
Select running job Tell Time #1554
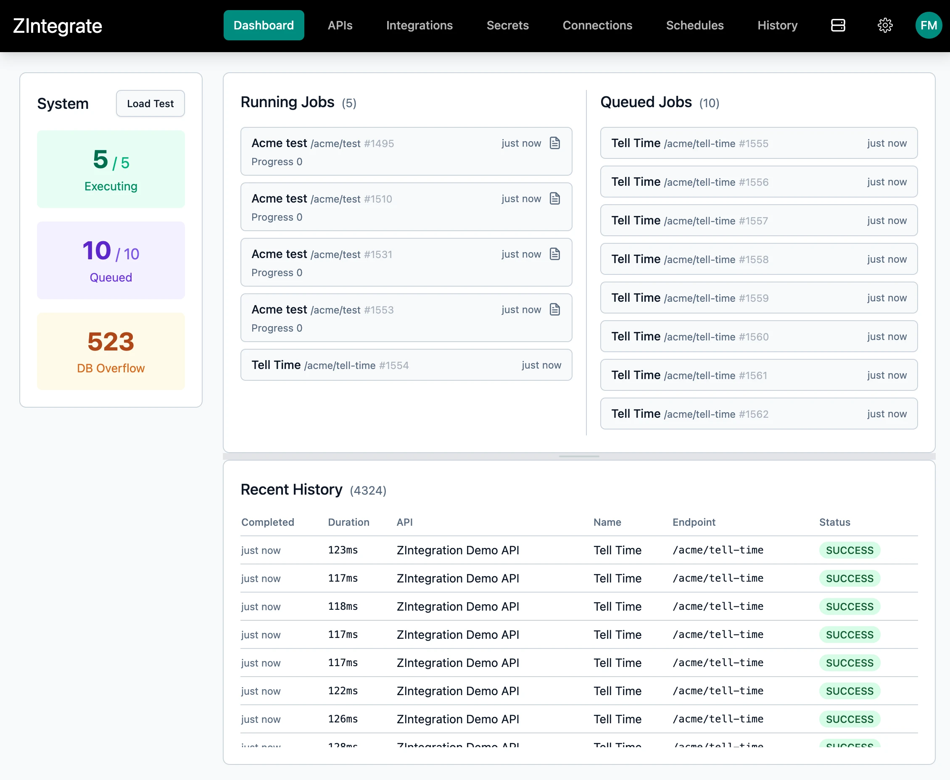406,365
